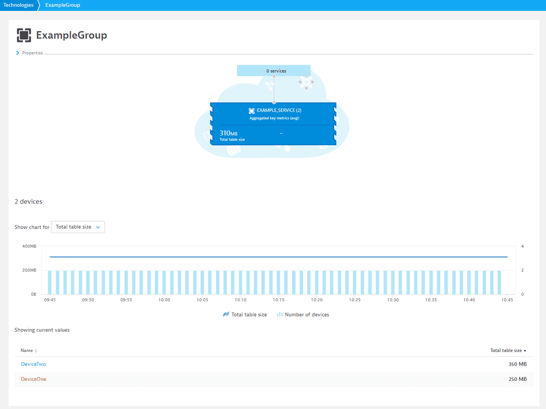Image resolution: width=546 pixels, height=409 pixels.
Task: Open the DeviceOne link
Action: pyautogui.click(x=34, y=379)
